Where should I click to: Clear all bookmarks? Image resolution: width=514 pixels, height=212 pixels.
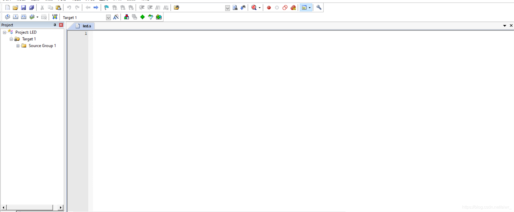tap(131, 7)
